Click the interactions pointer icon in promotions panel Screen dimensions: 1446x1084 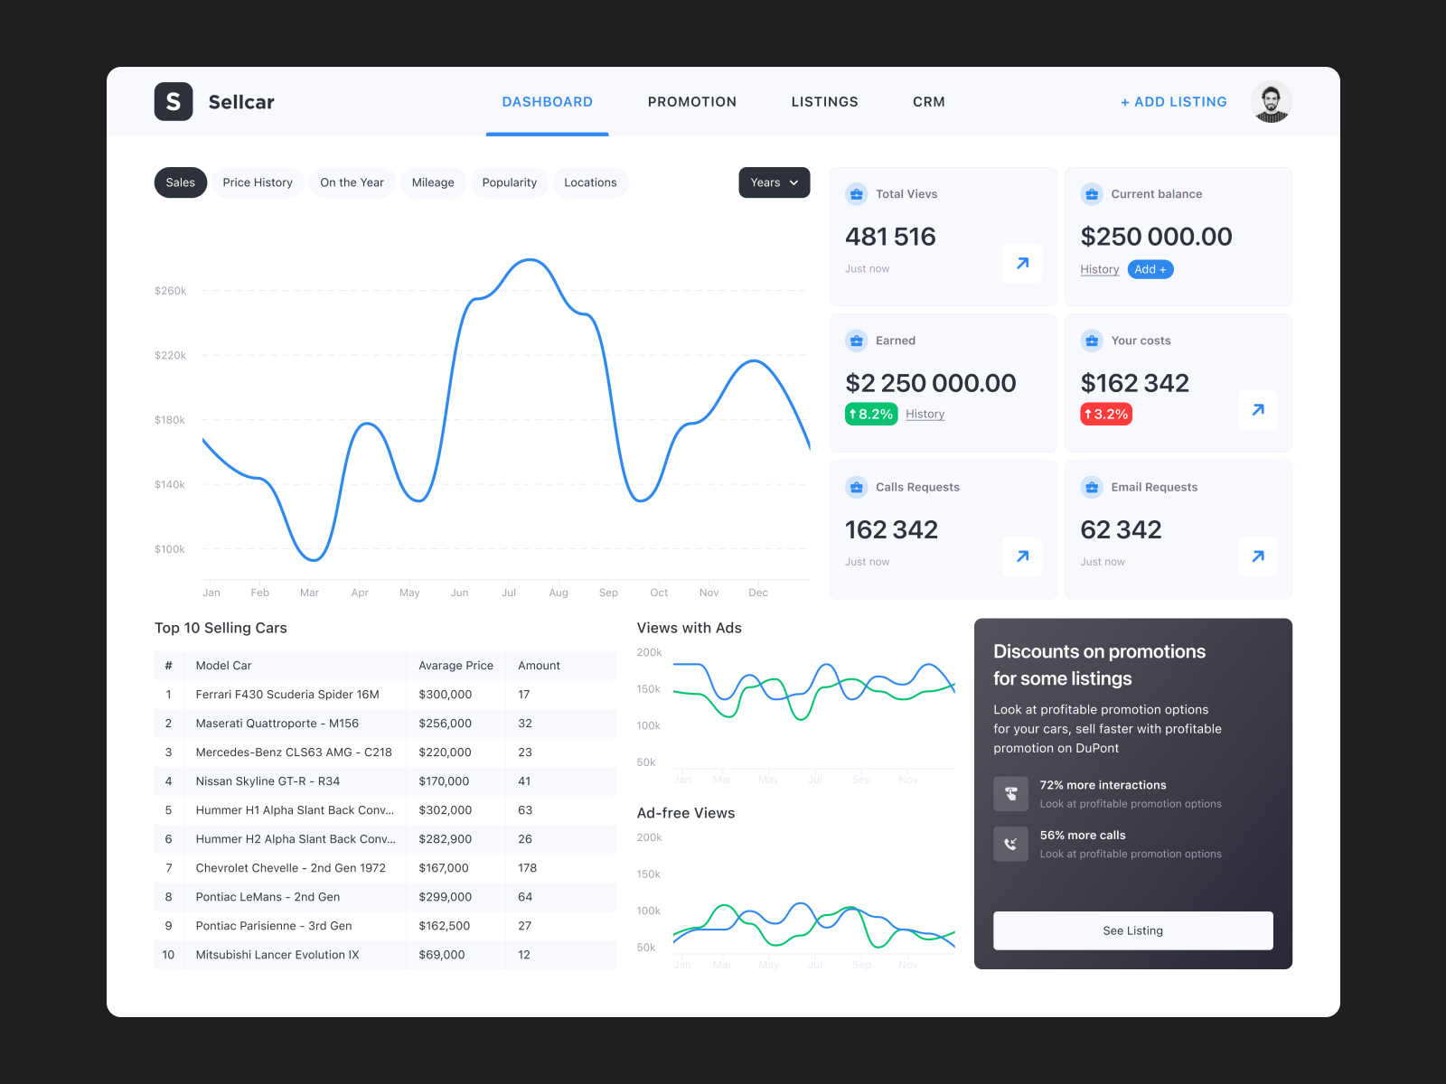1010,793
